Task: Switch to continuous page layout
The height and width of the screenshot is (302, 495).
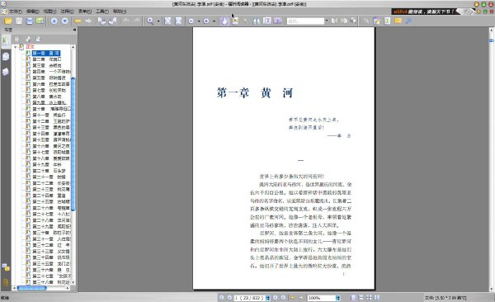Action: [361, 298]
